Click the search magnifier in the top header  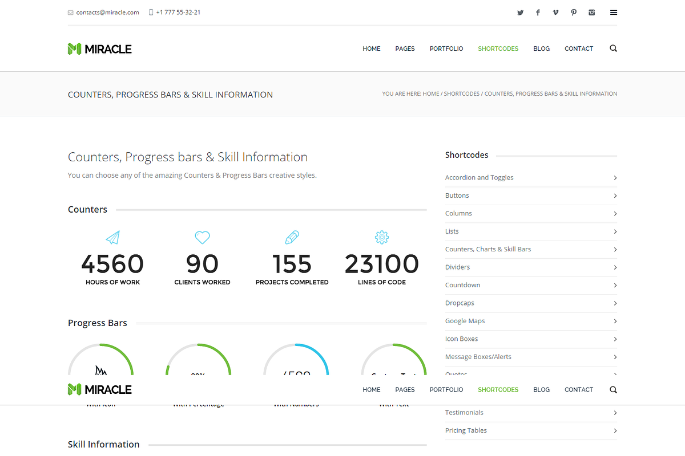tap(613, 48)
